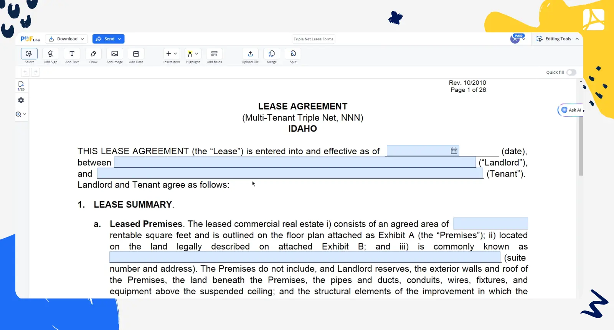This screenshot has height=330, width=614.
Task: Collapse the Editing Tools panel
Action: click(x=577, y=39)
